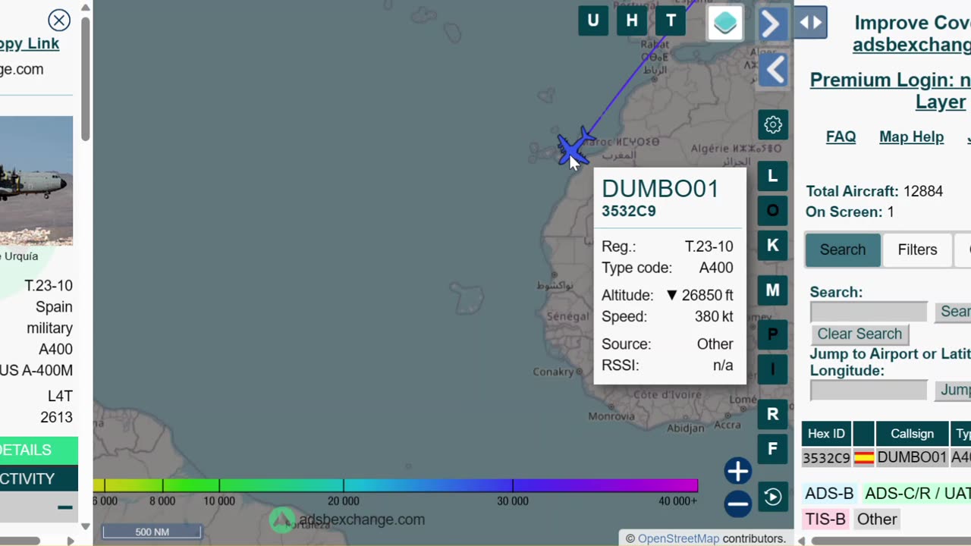The height and width of the screenshot is (546, 971).
Task: Click the Clear Search button
Action: (x=859, y=334)
